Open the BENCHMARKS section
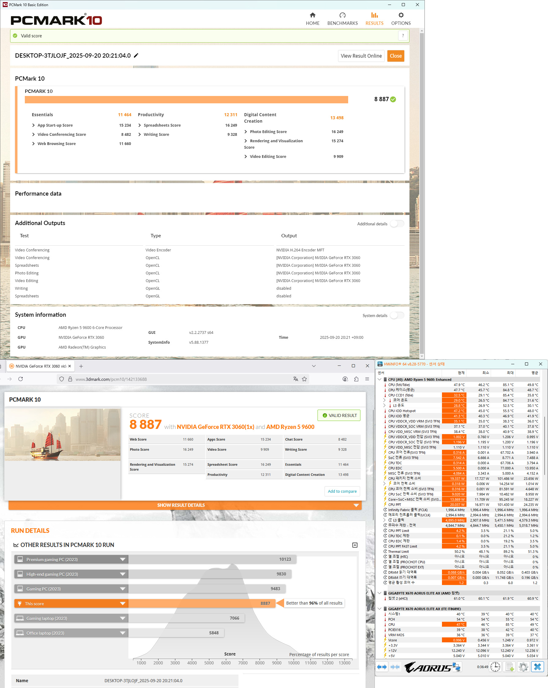Viewport: 548px width, 688px height. pyautogui.click(x=342, y=19)
